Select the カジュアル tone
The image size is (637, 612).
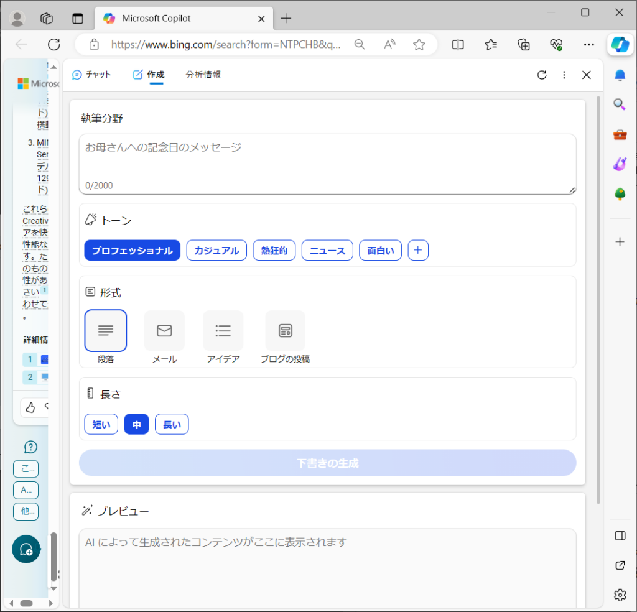tap(216, 250)
